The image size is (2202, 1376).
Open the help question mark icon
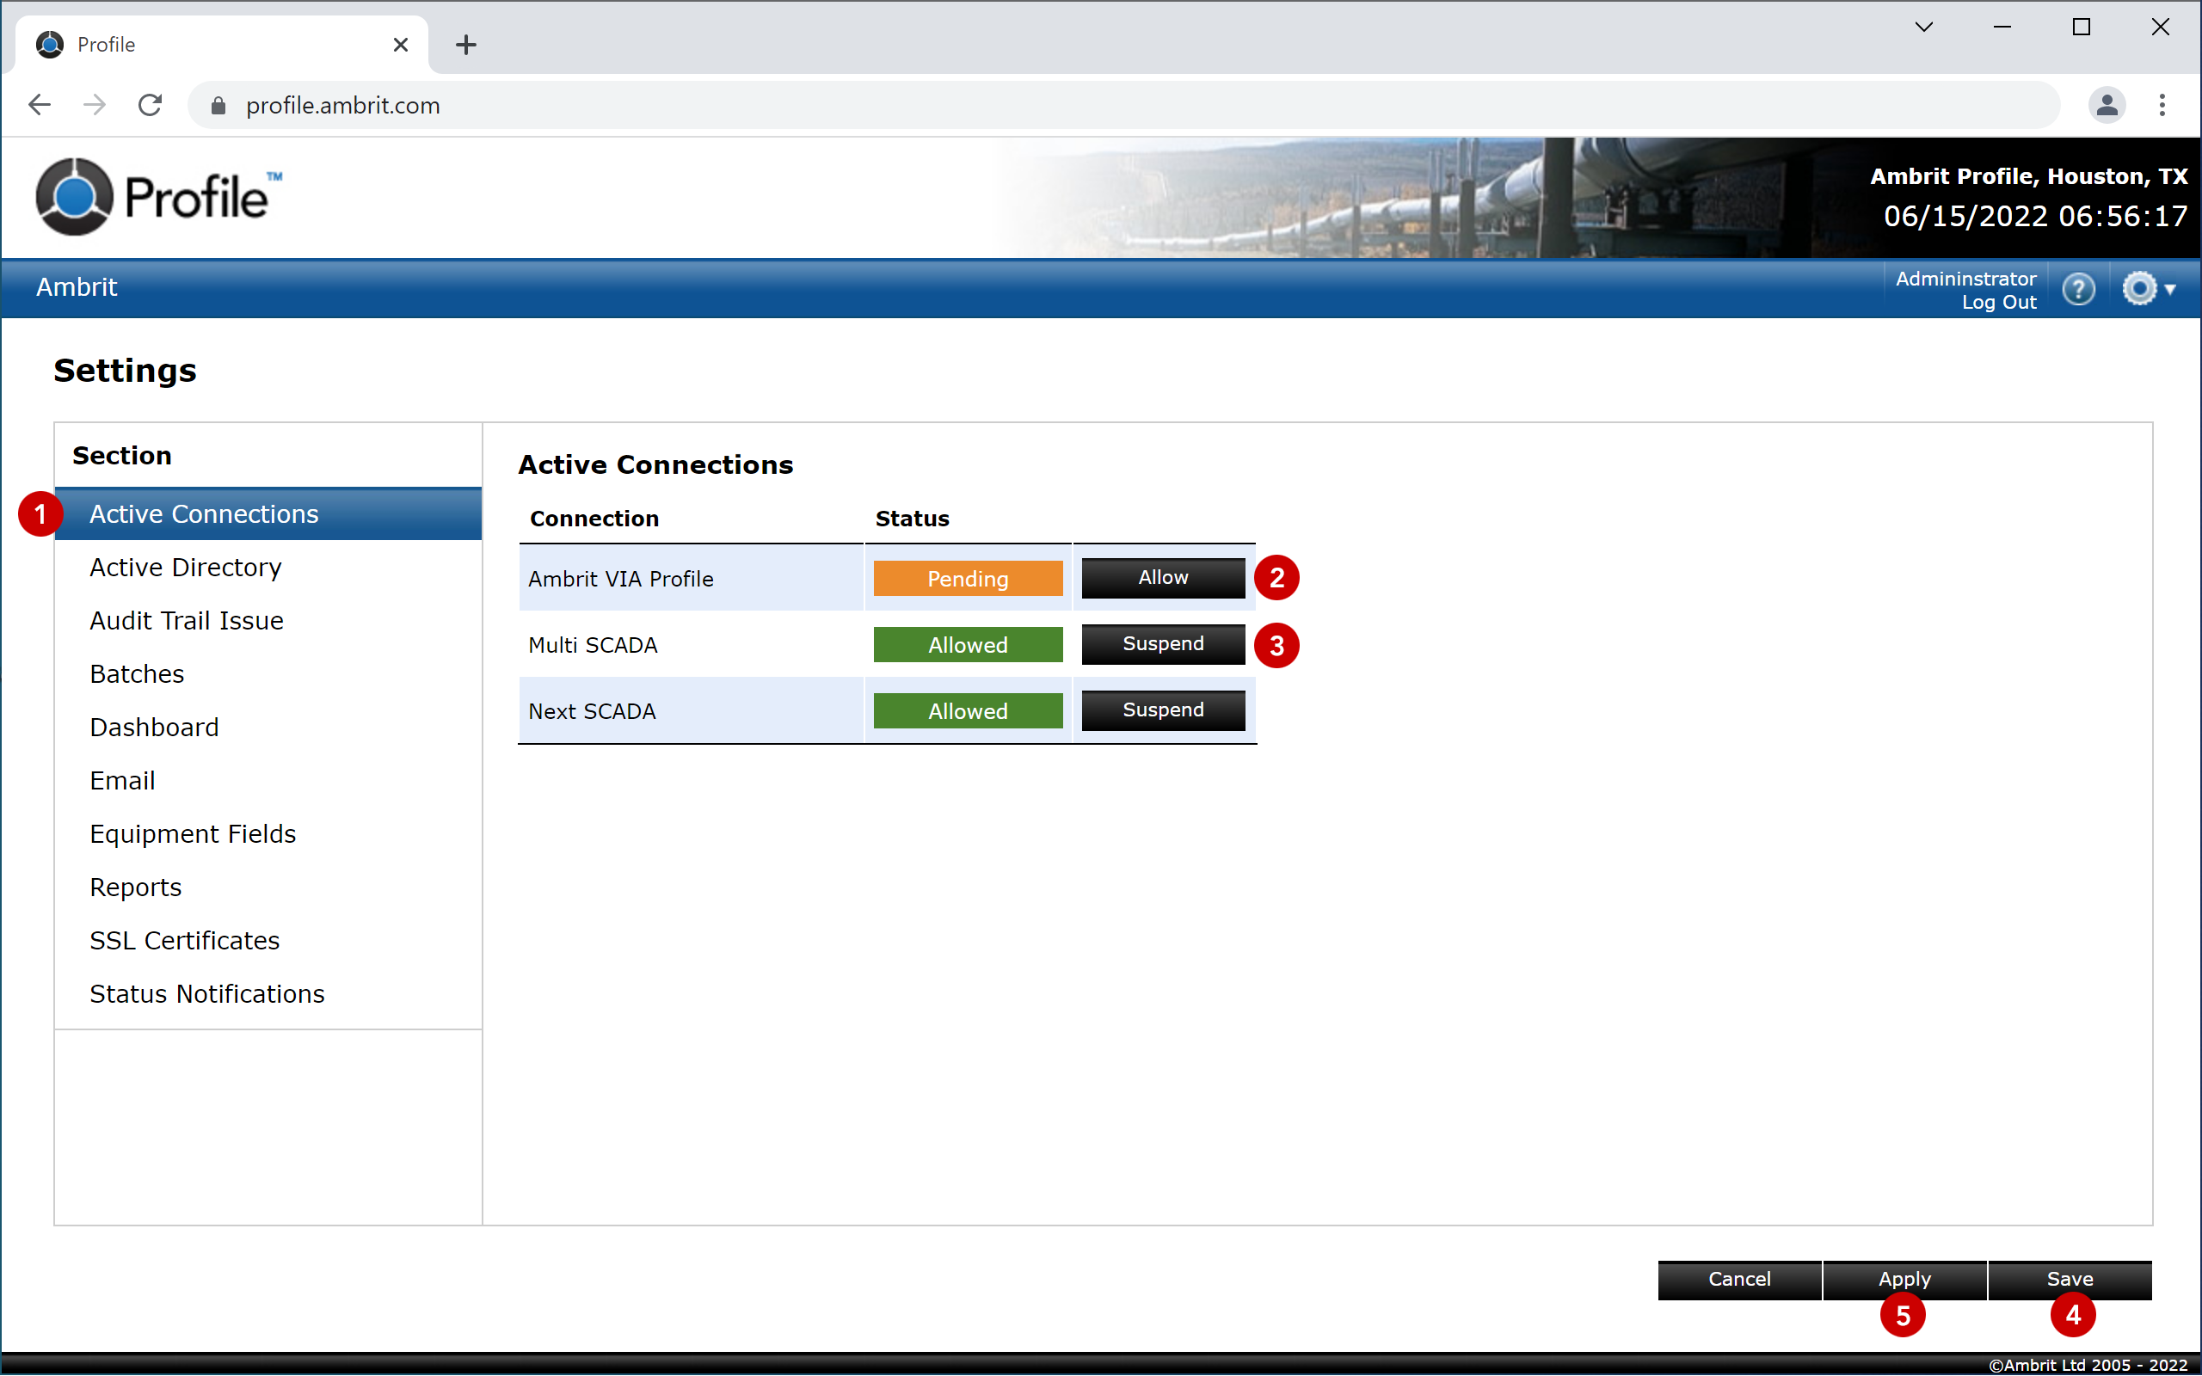coord(2078,290)
